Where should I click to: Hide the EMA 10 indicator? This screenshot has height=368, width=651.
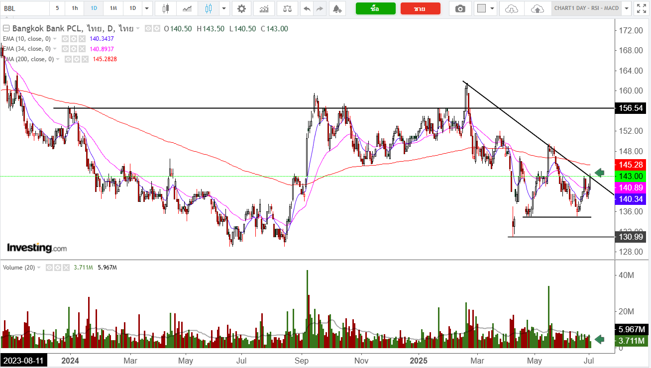[x=64, y=39]
